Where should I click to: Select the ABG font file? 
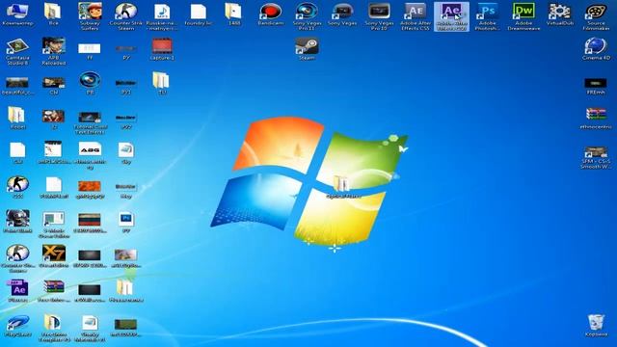click(90, 155)
